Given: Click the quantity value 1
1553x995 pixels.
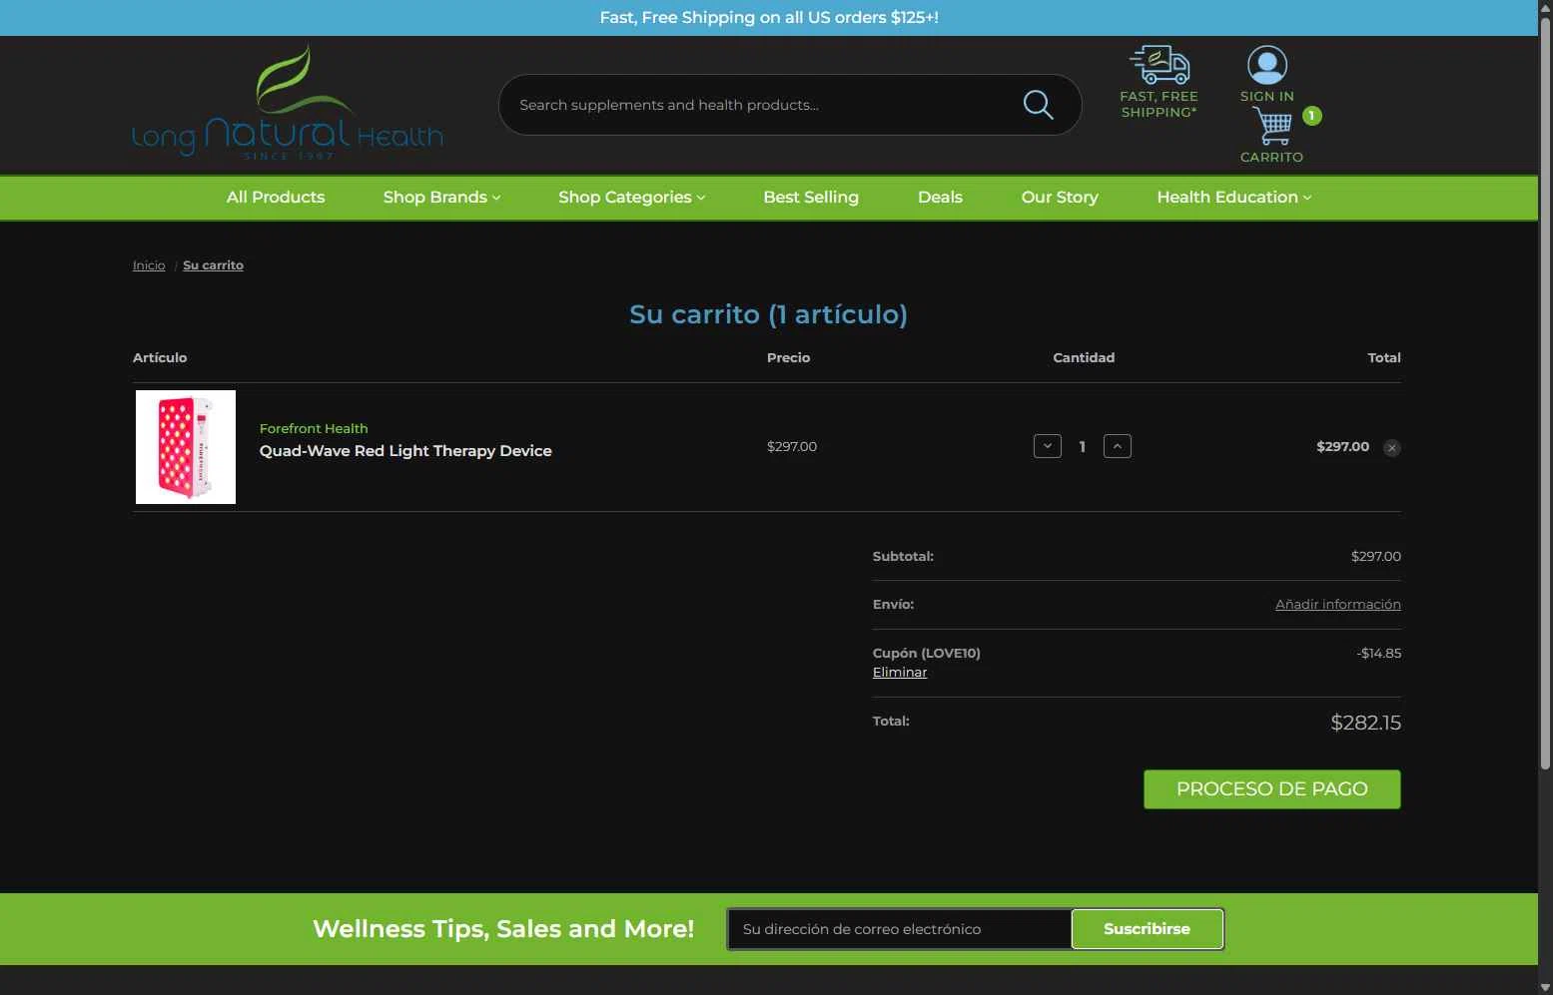Looking at the screenshot, I should [x=1082, y=447].
